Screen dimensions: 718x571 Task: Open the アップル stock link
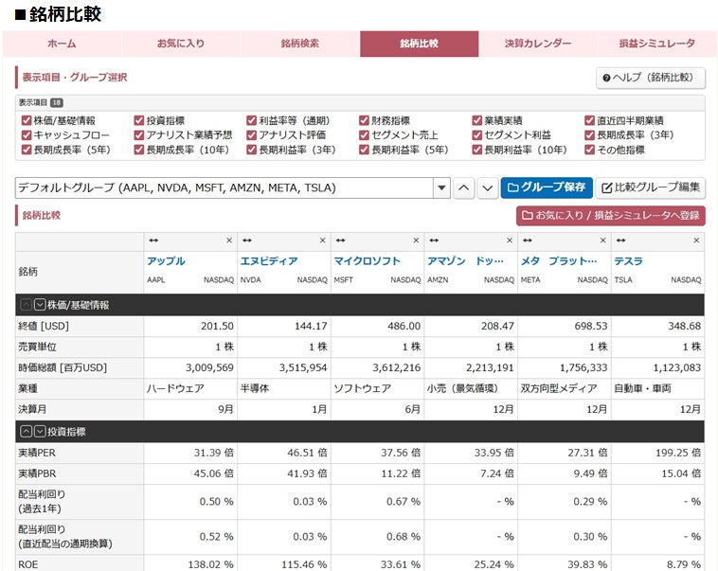point(166,261)
